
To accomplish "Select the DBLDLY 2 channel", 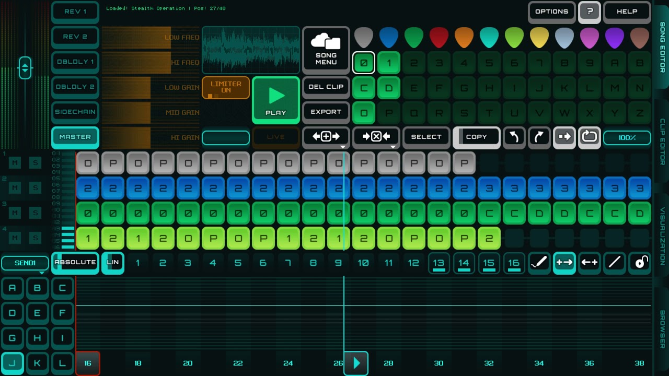I will (75, 87).
